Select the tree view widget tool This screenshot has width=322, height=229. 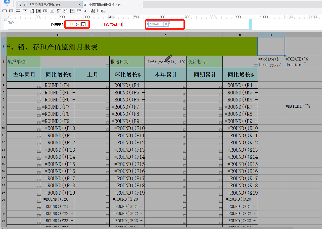pyautogui.click(x=93, y=11)
